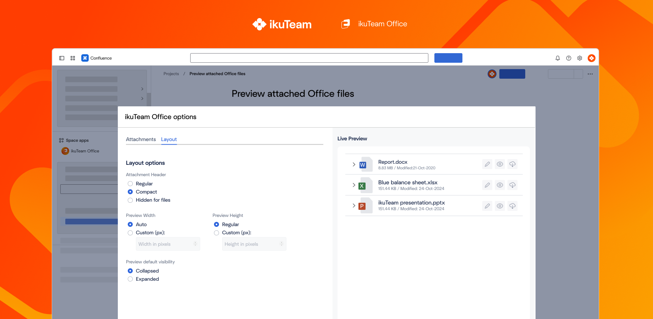Toggle the sidebar with the panel icon

click(62, 58)
